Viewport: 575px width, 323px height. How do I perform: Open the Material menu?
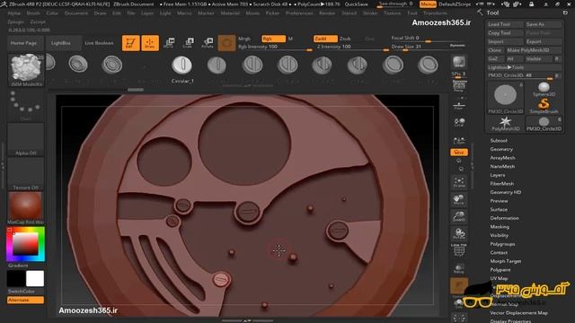coord(230,13)
